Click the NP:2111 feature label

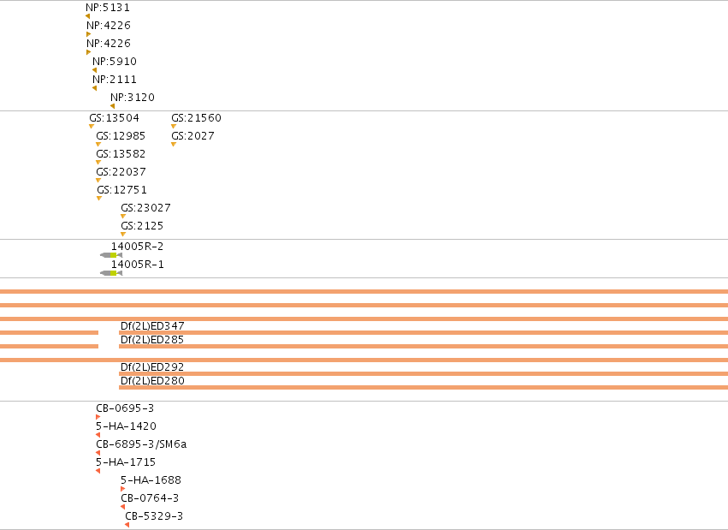(115, 80)
